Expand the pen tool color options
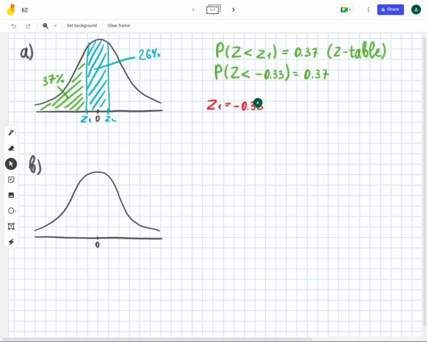The width and height of the screenshot is (427, 342). coord(17,132)
